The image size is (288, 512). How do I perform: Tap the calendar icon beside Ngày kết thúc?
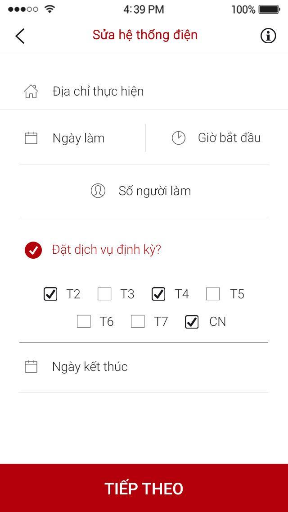tap(31, 366)
